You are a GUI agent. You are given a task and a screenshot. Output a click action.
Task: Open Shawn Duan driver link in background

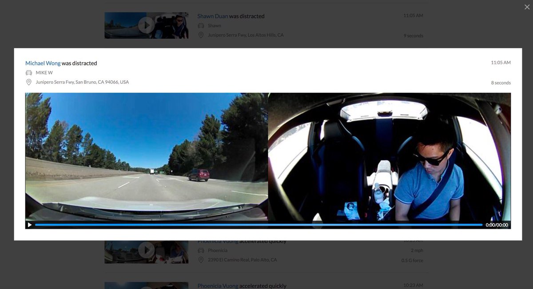213,16
